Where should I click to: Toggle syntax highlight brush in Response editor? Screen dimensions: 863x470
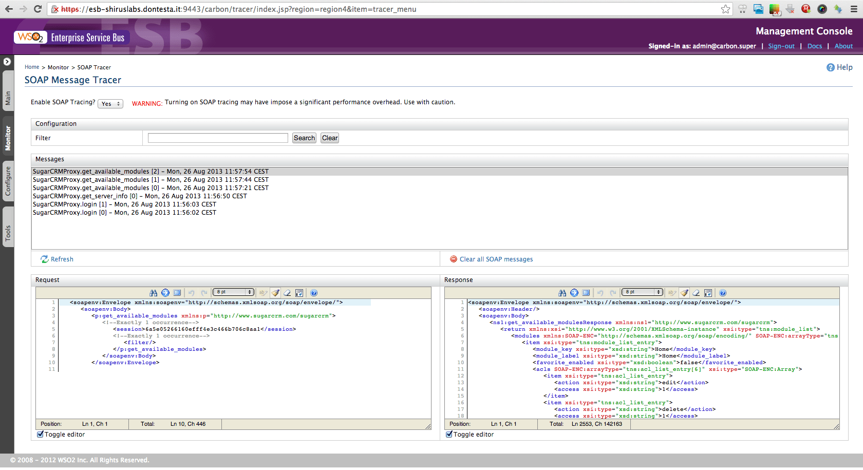coord(685,293)
